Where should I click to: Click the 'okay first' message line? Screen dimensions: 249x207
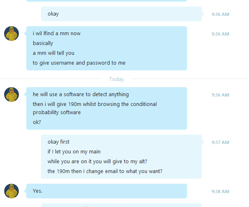(x=58, y=142)
